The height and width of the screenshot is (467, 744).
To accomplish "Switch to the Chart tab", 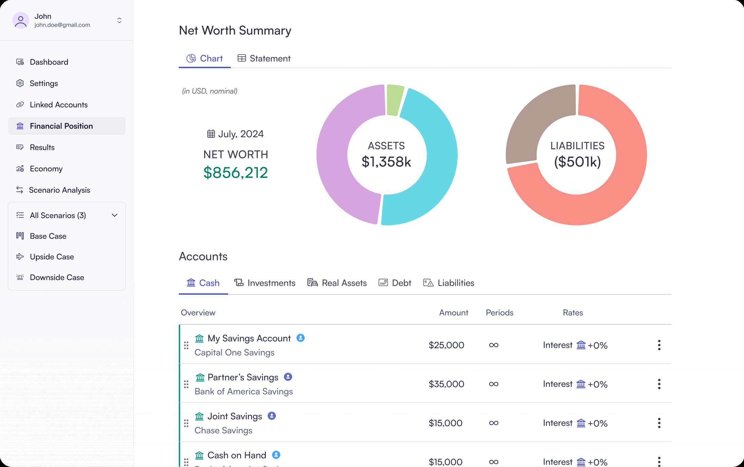I will pos(205,59).
